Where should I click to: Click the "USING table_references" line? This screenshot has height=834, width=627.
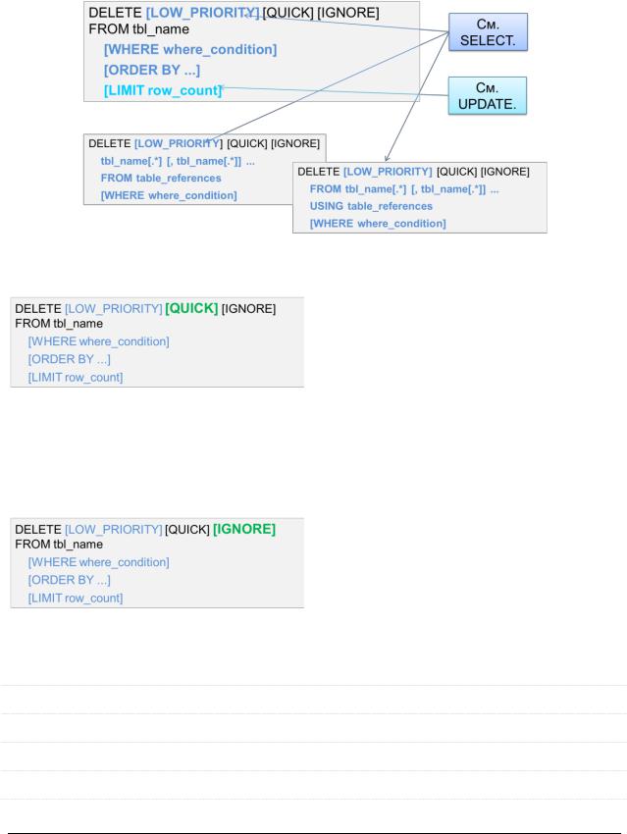coord(371,206)
